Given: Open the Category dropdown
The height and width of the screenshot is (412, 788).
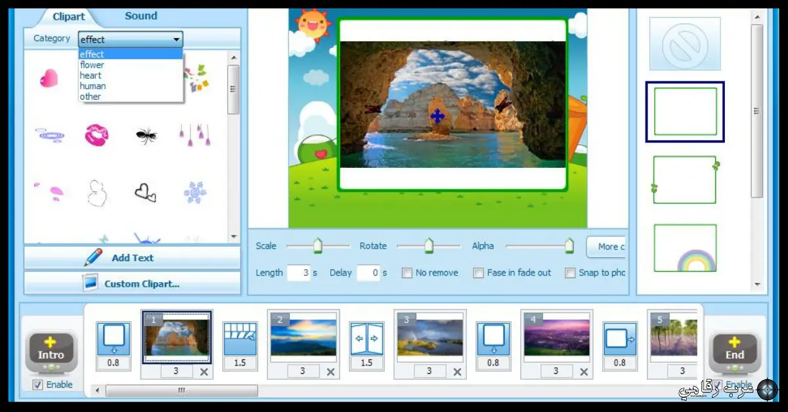Looking at the screenshot, I should click(x=175, y=39).
